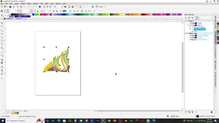Select the Artistic Media tool
The image size is (219, 123).
click(2, 33)
